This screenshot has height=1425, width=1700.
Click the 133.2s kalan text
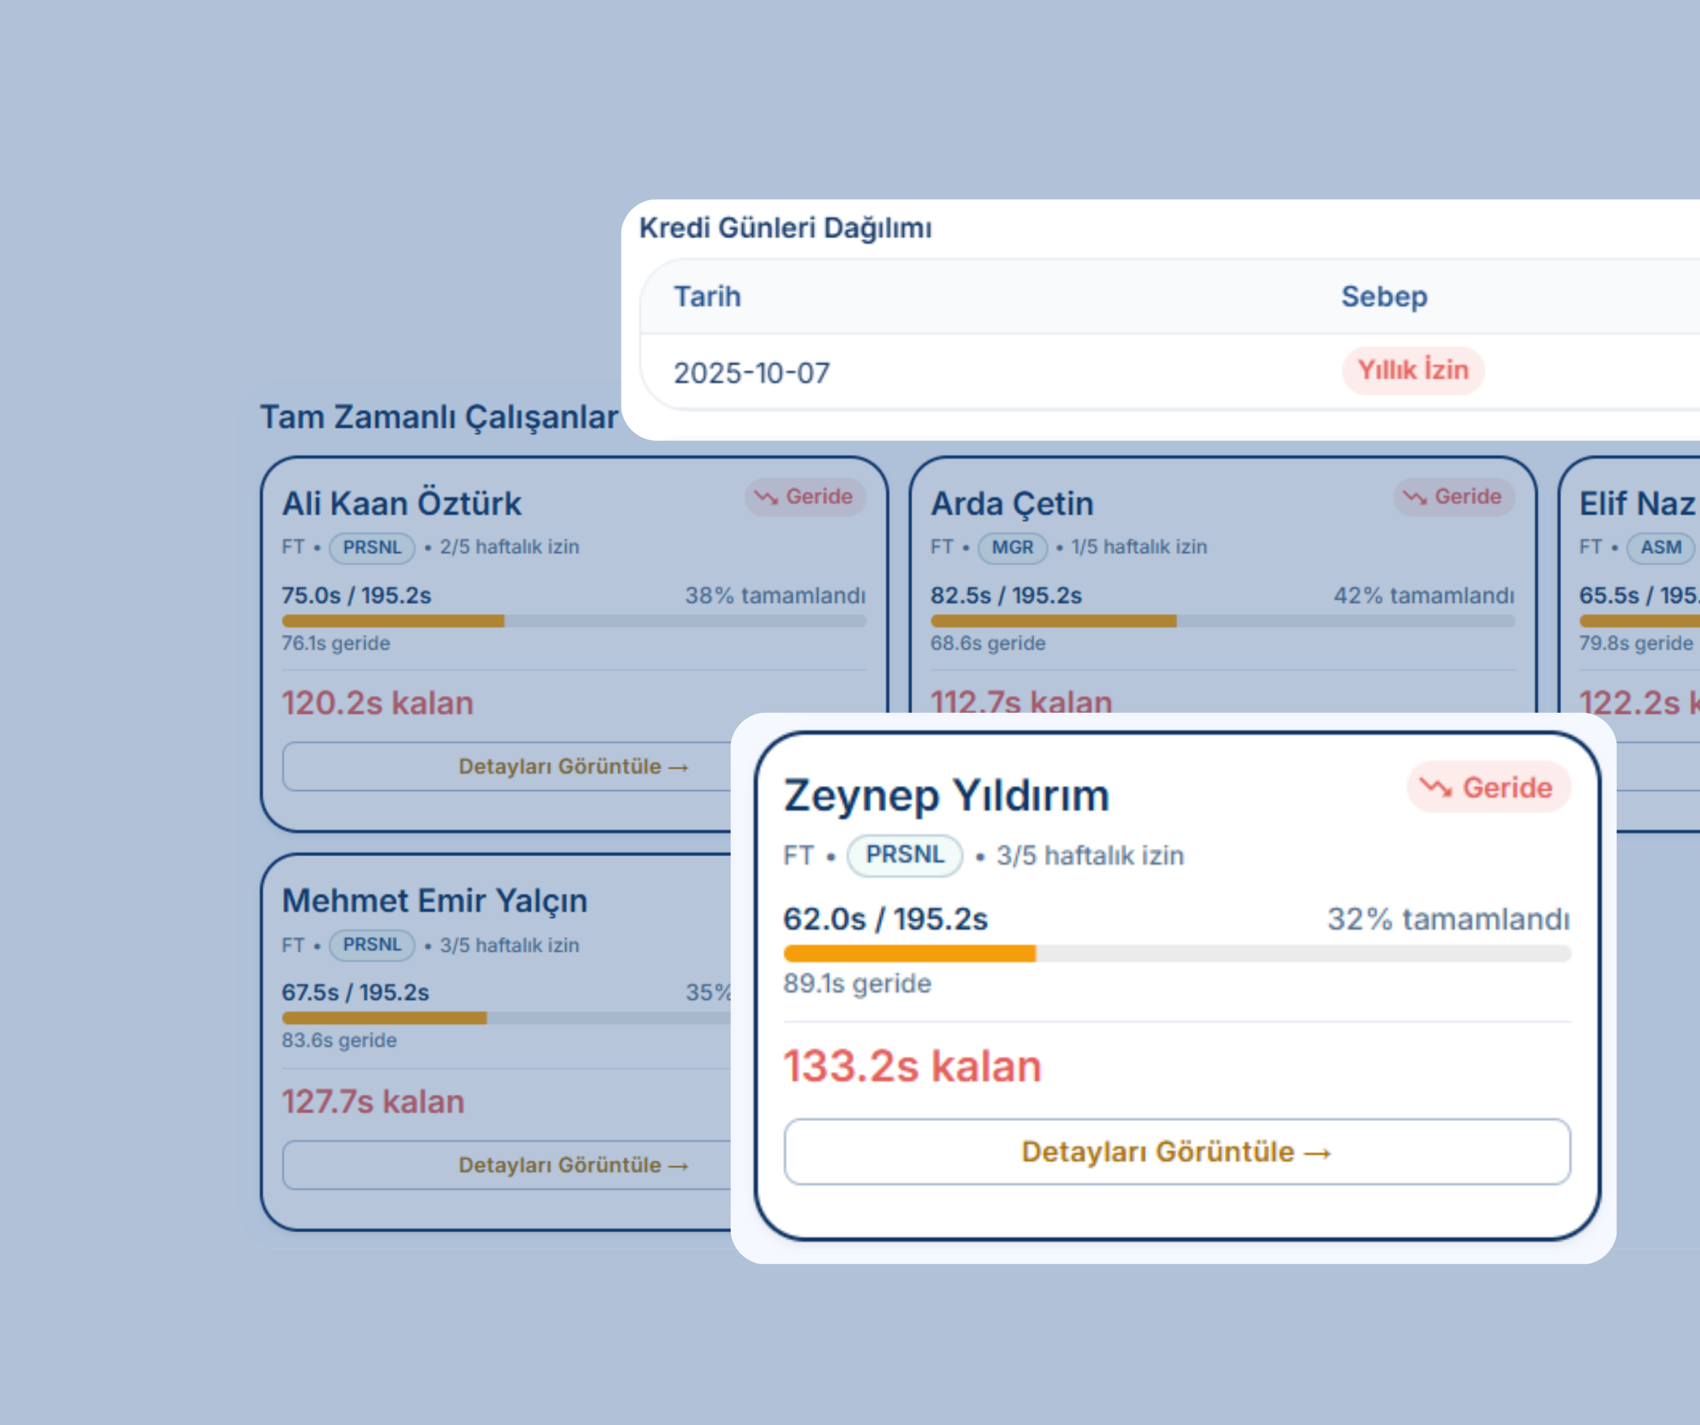coord(912,1066)
